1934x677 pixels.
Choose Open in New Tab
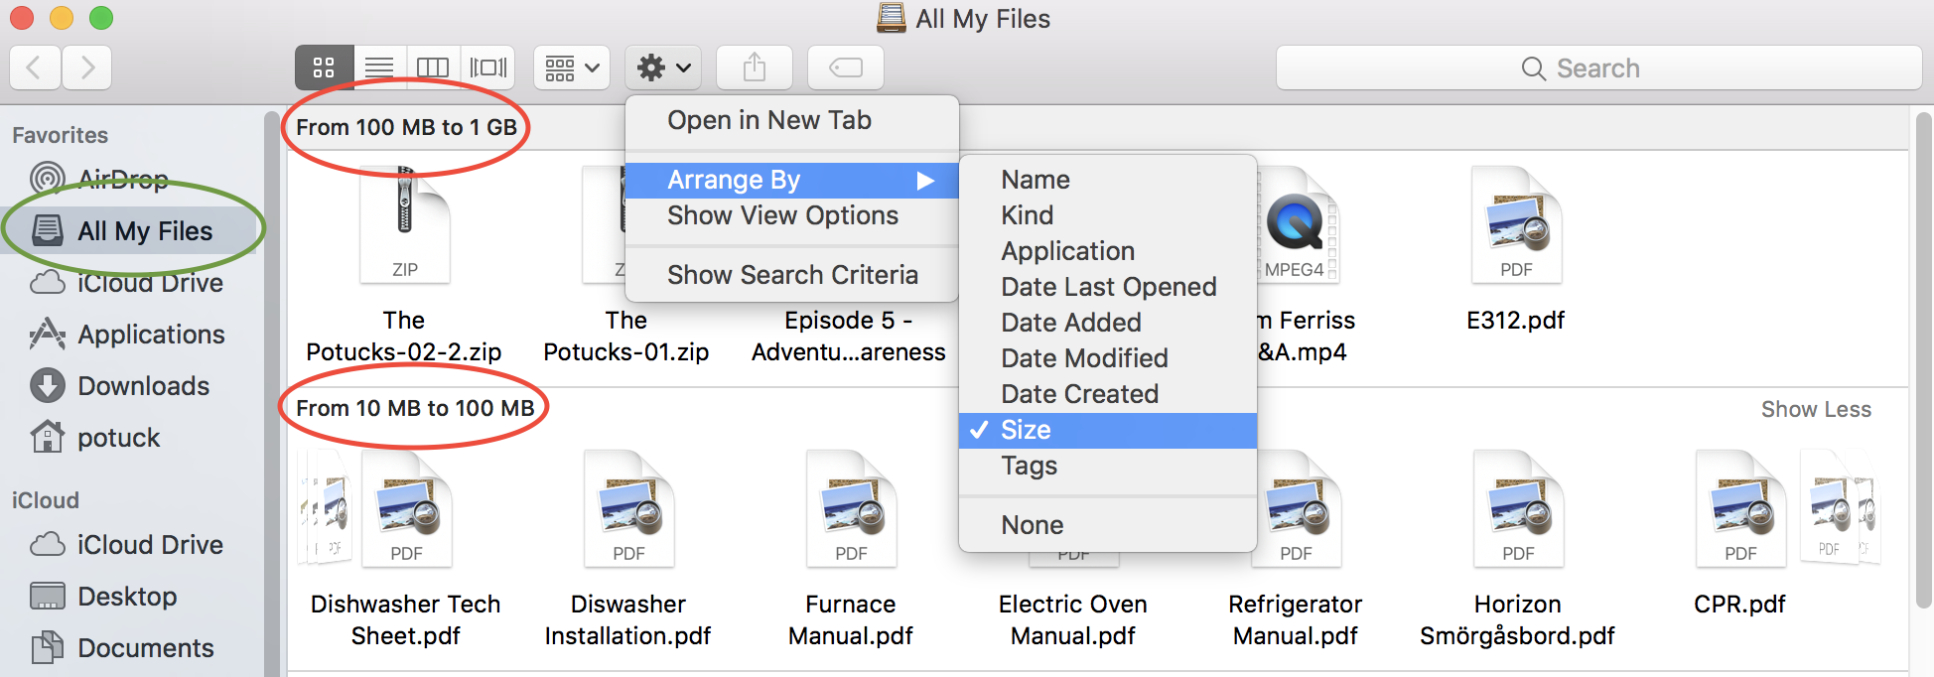(x=769, y=120)
